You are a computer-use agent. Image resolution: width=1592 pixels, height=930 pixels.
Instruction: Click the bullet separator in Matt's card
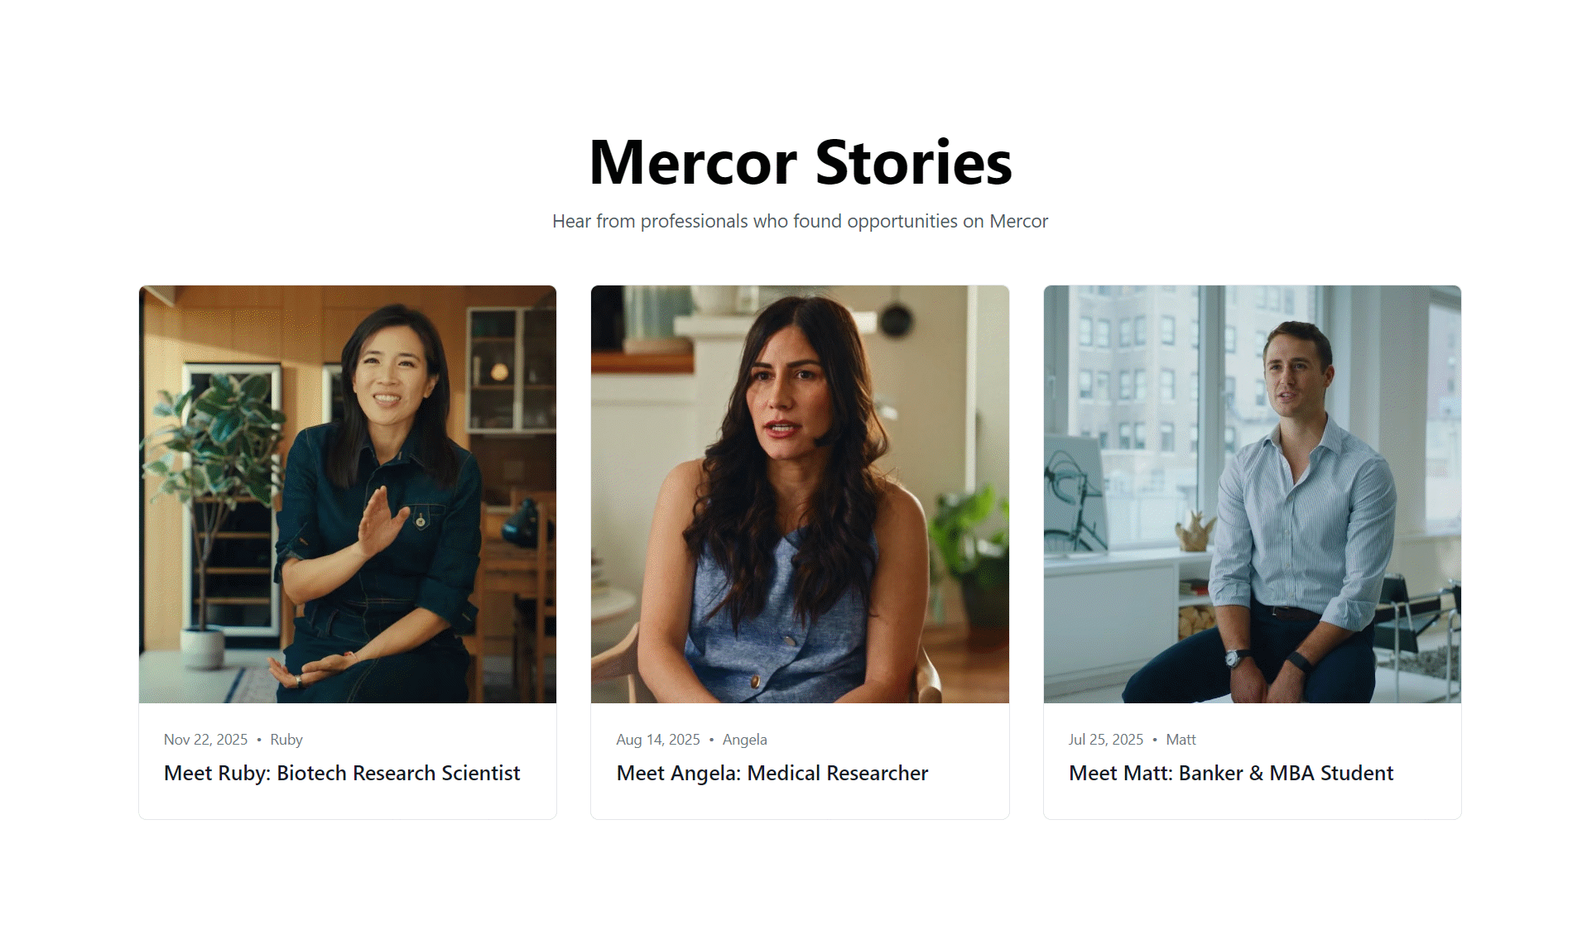coord(1155,740)
